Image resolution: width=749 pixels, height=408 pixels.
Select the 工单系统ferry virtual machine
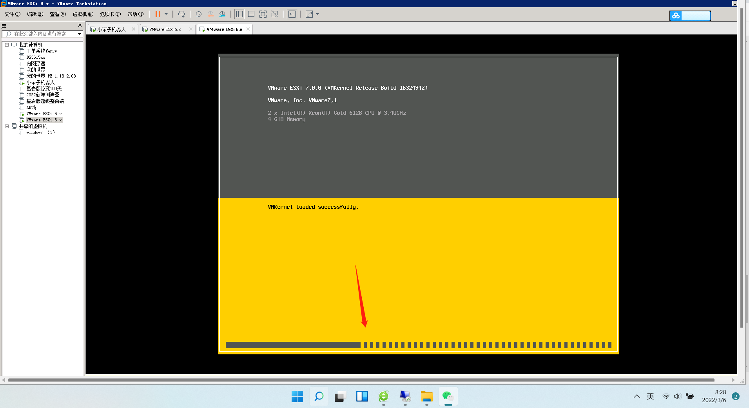click(42, 51)
